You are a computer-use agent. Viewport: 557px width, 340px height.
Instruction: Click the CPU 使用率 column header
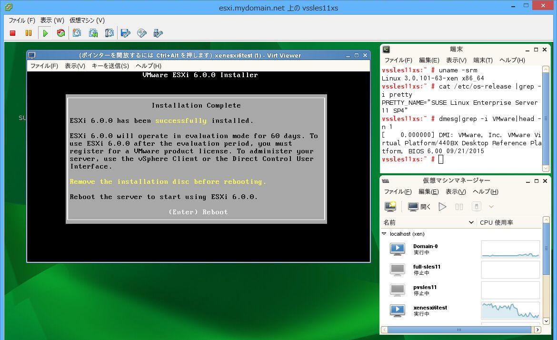coord(509,222)
